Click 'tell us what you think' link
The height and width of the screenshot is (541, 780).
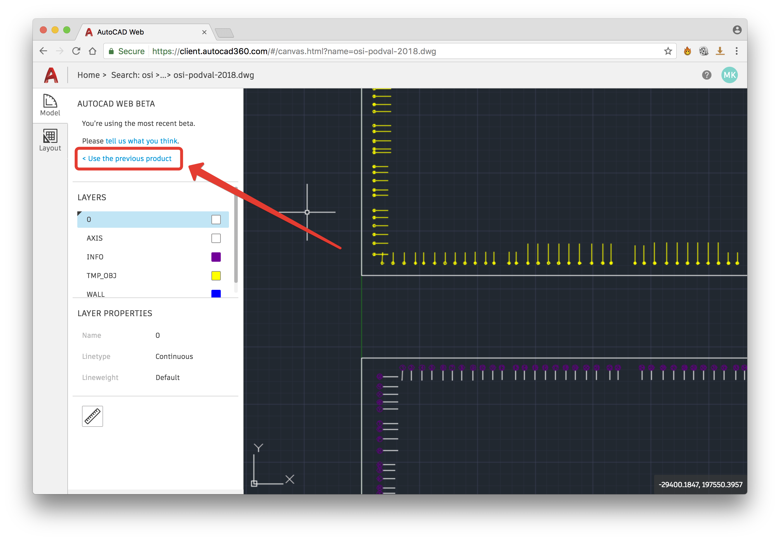pos(141,141)
